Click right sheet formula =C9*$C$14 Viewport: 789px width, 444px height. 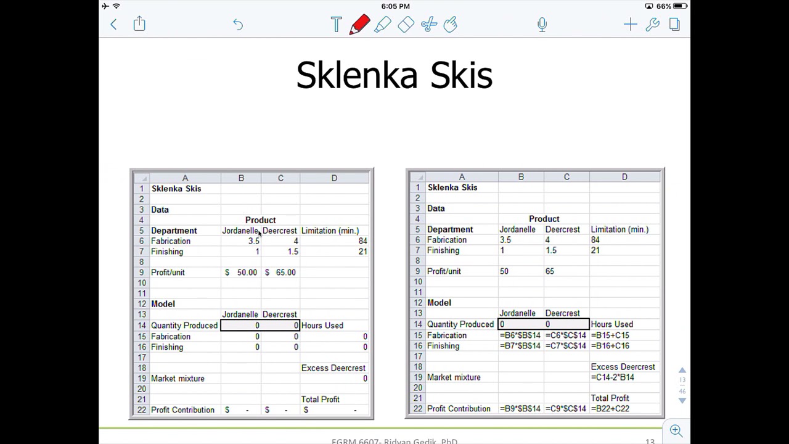click(566, 409)
